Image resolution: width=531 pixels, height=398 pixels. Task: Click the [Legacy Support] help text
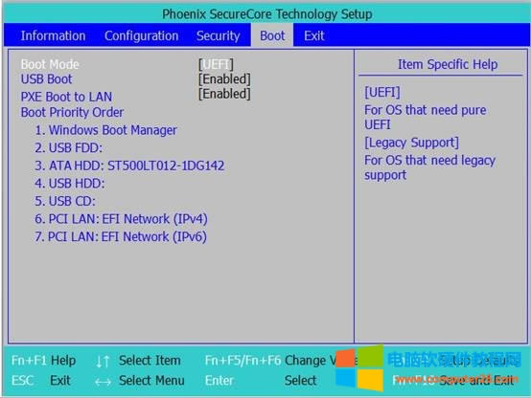(x=412, y=143)
